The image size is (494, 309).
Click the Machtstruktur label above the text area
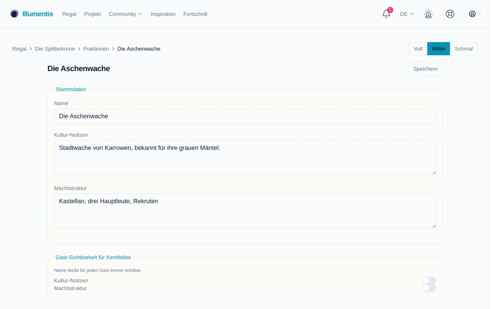pyautogui.click(x=70, y=188)
